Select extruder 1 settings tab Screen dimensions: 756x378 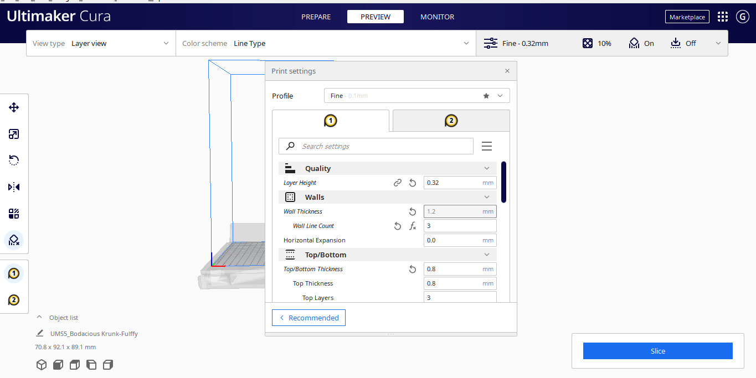point(331,120)
